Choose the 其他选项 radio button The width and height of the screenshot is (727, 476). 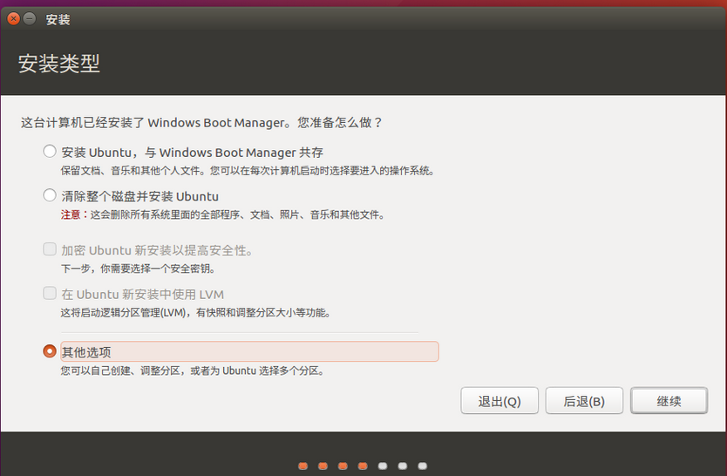pyautogui.click(x=50, y=351)
